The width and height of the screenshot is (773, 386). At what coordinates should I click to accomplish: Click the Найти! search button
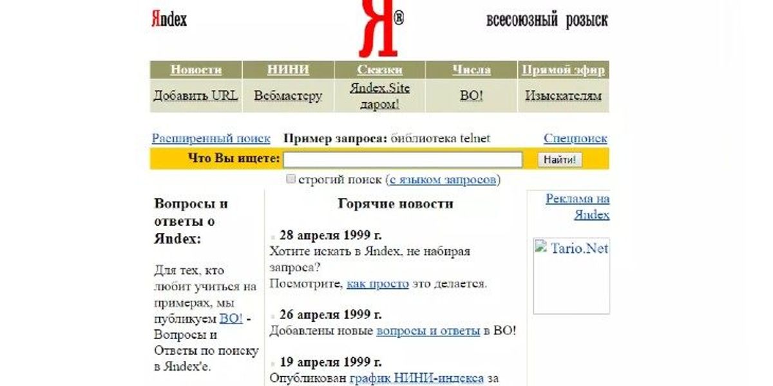[x=560, y=160]
